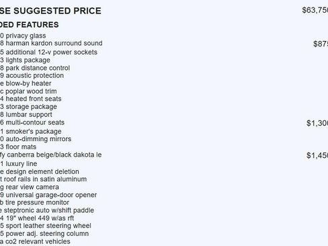Select park distance control entry
The height and width of the screenshot is (246, 328).
point(35,68)
